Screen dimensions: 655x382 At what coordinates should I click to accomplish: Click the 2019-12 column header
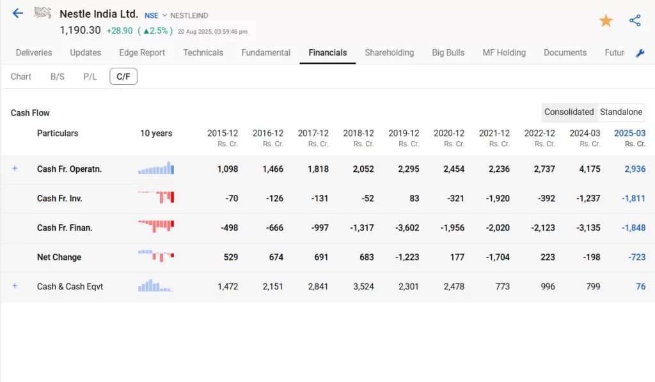404,133
